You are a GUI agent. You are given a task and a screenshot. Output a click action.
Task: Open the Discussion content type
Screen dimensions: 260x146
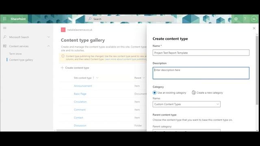[80, 126]
